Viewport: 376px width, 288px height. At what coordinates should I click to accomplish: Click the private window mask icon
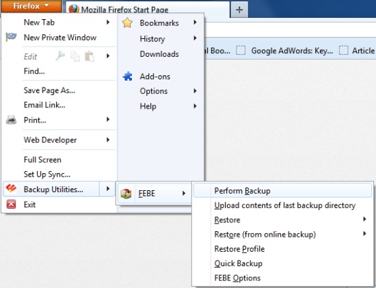pyautogui.click(x=11, y=37)
